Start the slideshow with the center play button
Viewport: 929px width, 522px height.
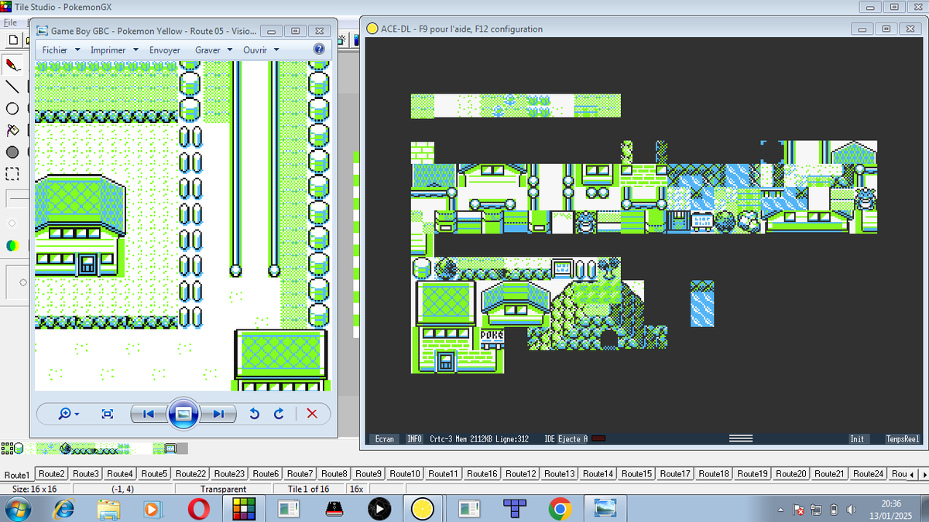click(183, 414)
